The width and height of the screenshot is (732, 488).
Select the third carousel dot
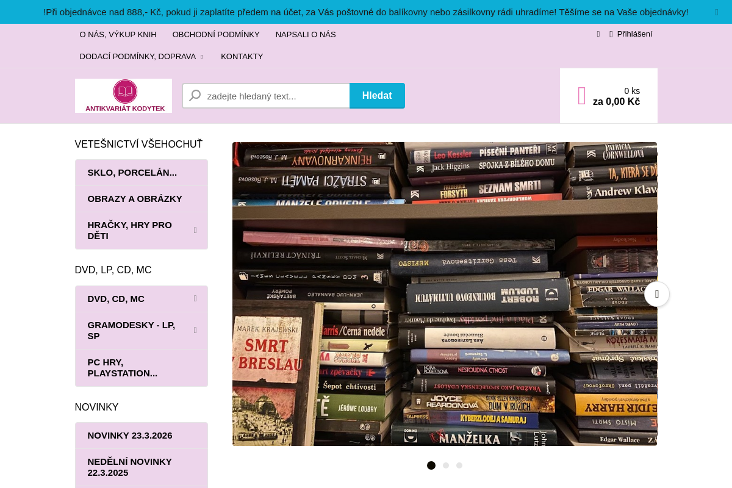coord(459,465)
